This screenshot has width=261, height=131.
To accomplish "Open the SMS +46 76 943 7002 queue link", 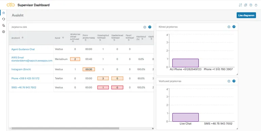I will (24, 88).
